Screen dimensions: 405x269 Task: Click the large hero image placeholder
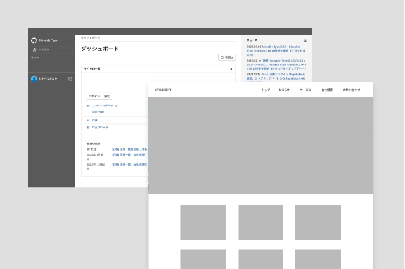[260, 146]
